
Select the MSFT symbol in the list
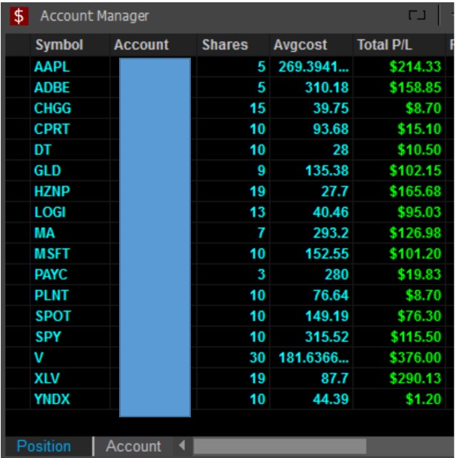(53, 254)
